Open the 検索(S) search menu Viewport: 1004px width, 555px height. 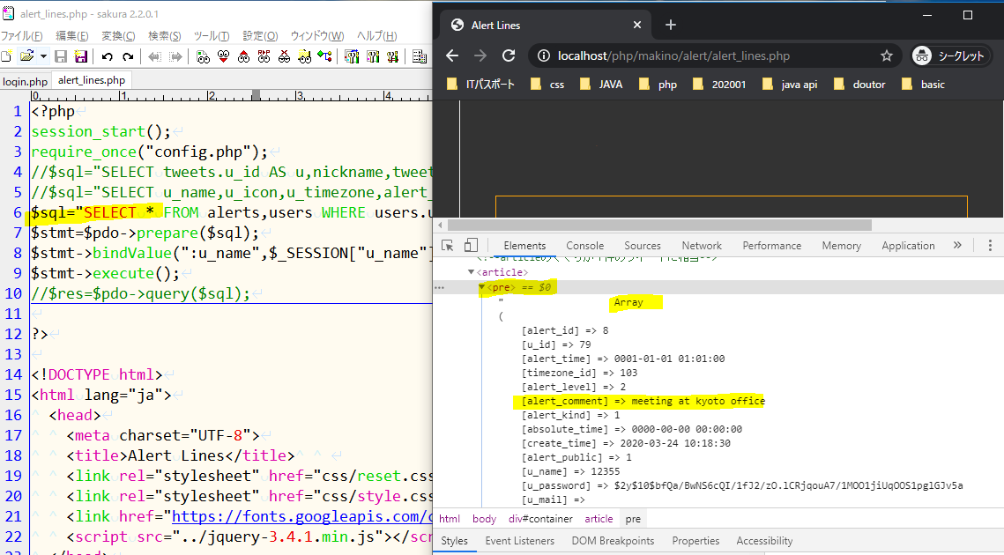pos(164,35)
